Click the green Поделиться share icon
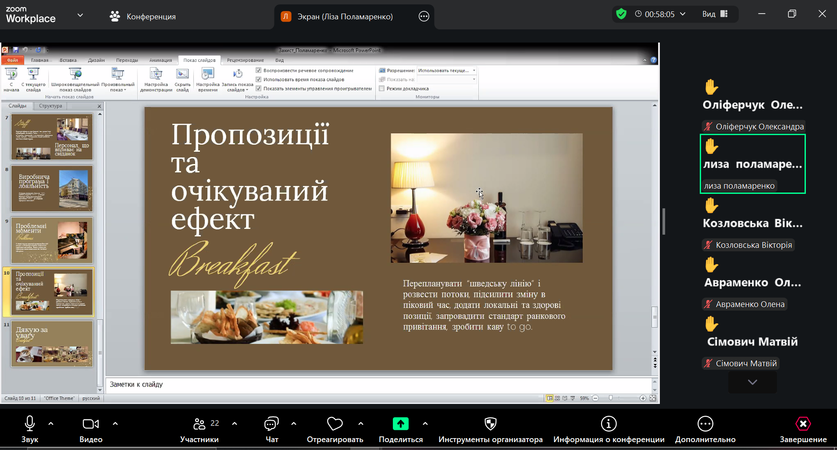Image resolution: width=837 pixels, height=450 pixels. [x=400, y=424]
